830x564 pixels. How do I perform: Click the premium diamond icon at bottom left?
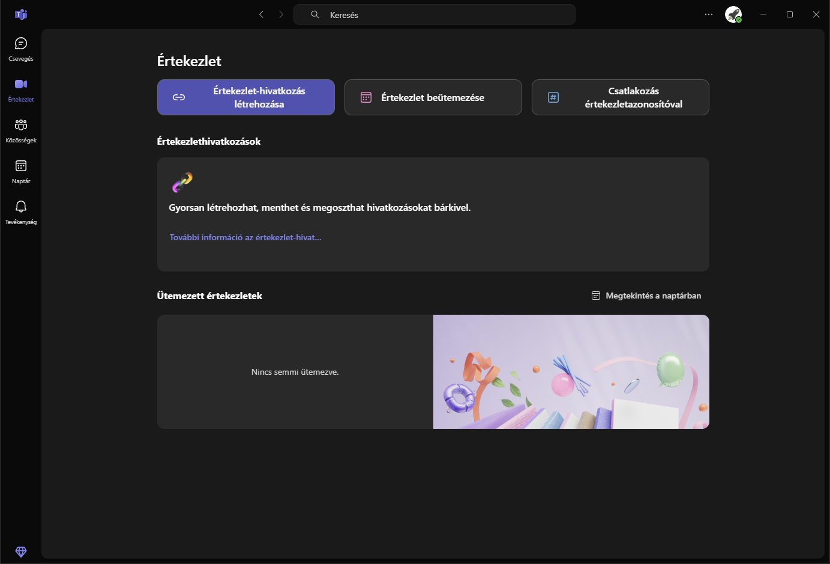tap(21, 552)
